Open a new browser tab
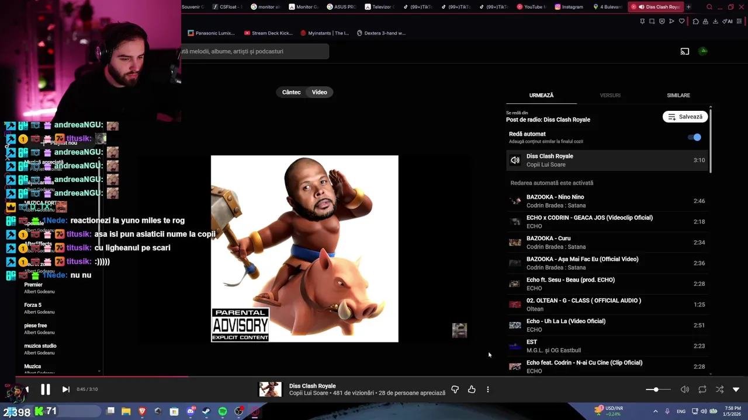748x420 pixels. 688,7
